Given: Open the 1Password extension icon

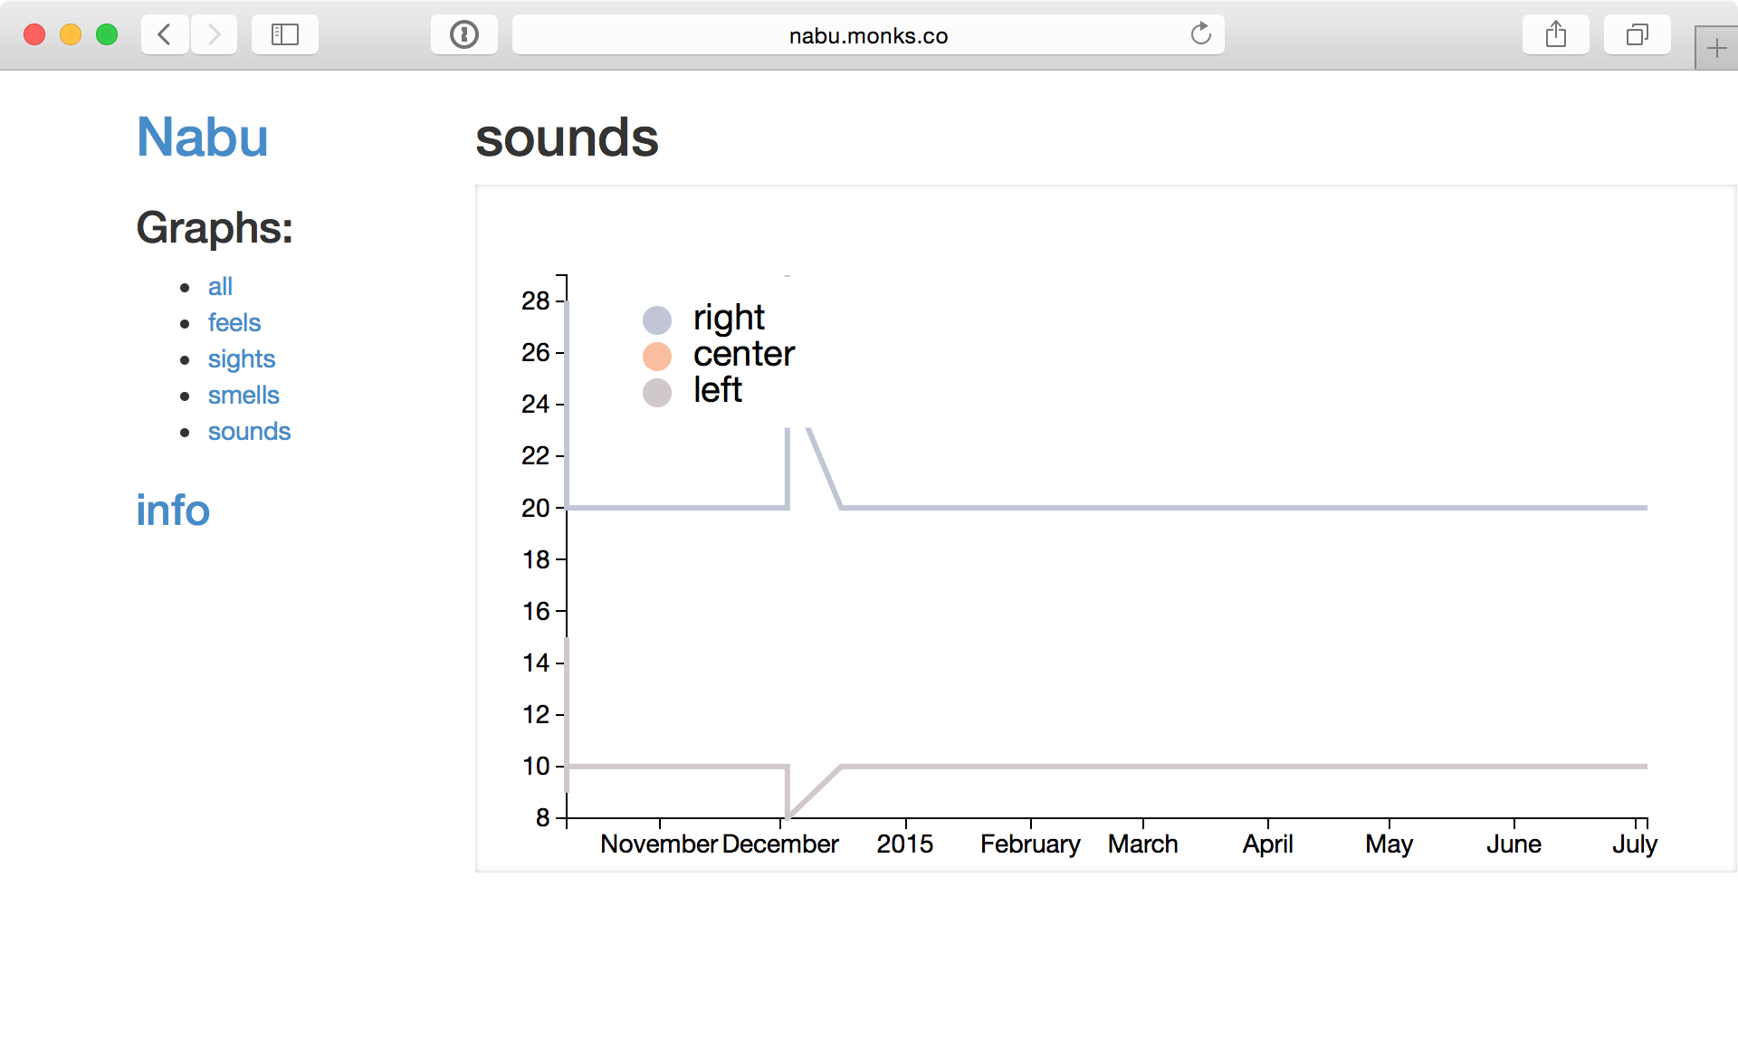Looking at the screenshot, I should pyautogui.click(x=464, y=35).
